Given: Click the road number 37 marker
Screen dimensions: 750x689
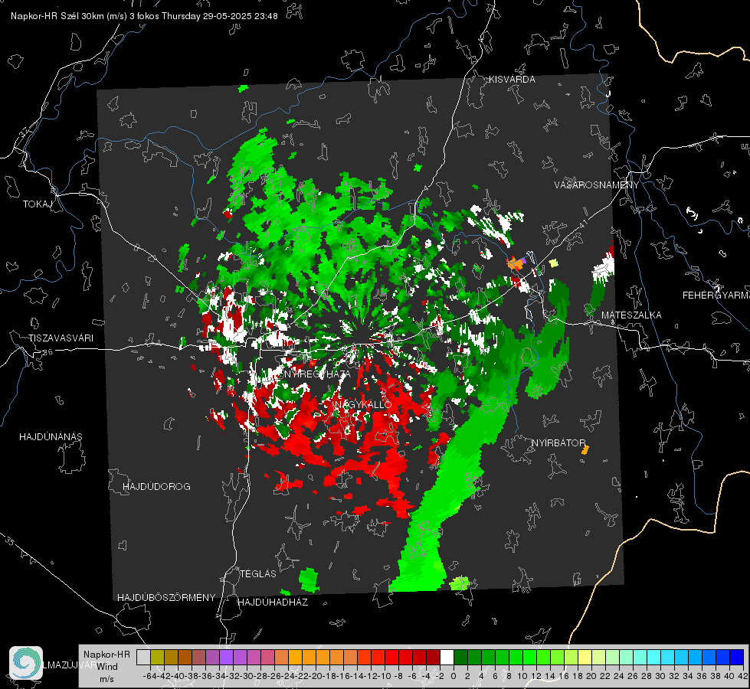Looking at the screenshot, I should tap(25, 132).
